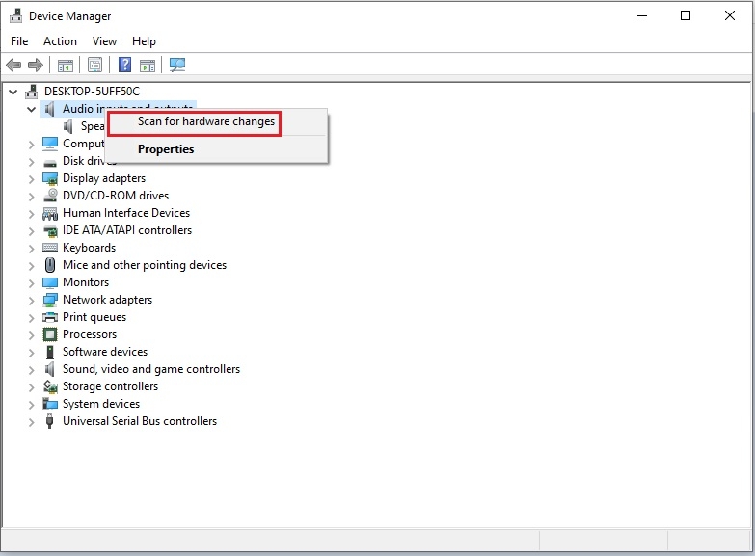Click the Back arrow toolbar icon
This screenshot has height=556, width=755.
point(13,65)
